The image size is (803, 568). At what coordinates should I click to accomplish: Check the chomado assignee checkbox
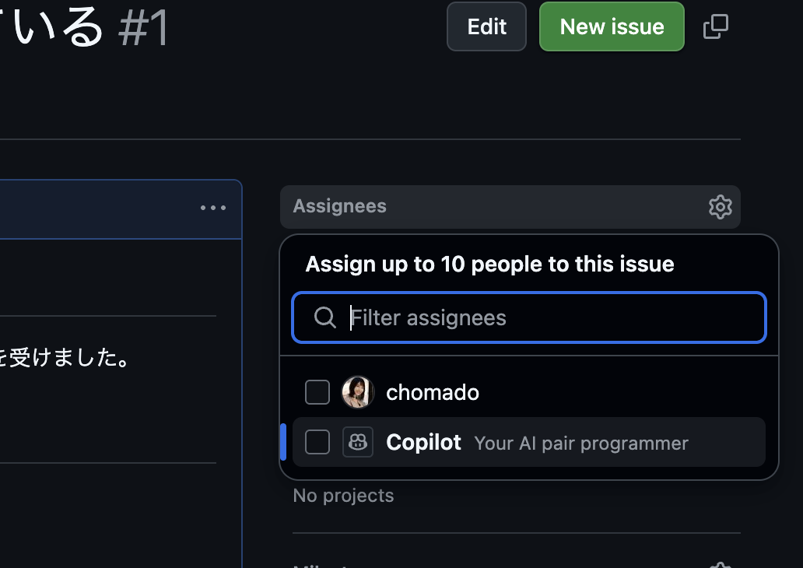(x=317, y=392)
